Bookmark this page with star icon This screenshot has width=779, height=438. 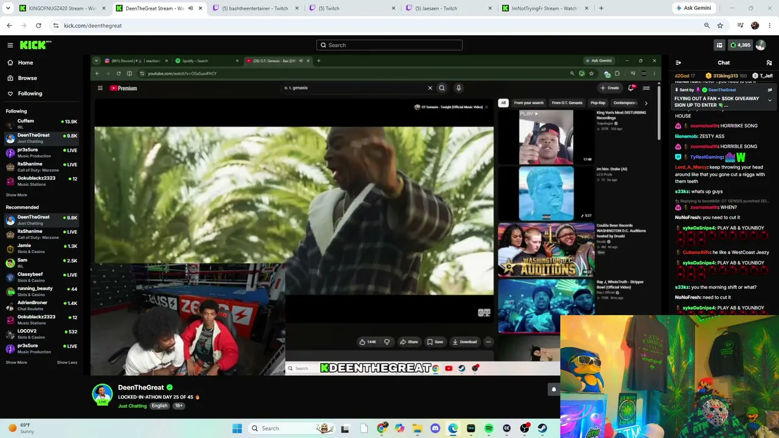[x=720, y=26]
